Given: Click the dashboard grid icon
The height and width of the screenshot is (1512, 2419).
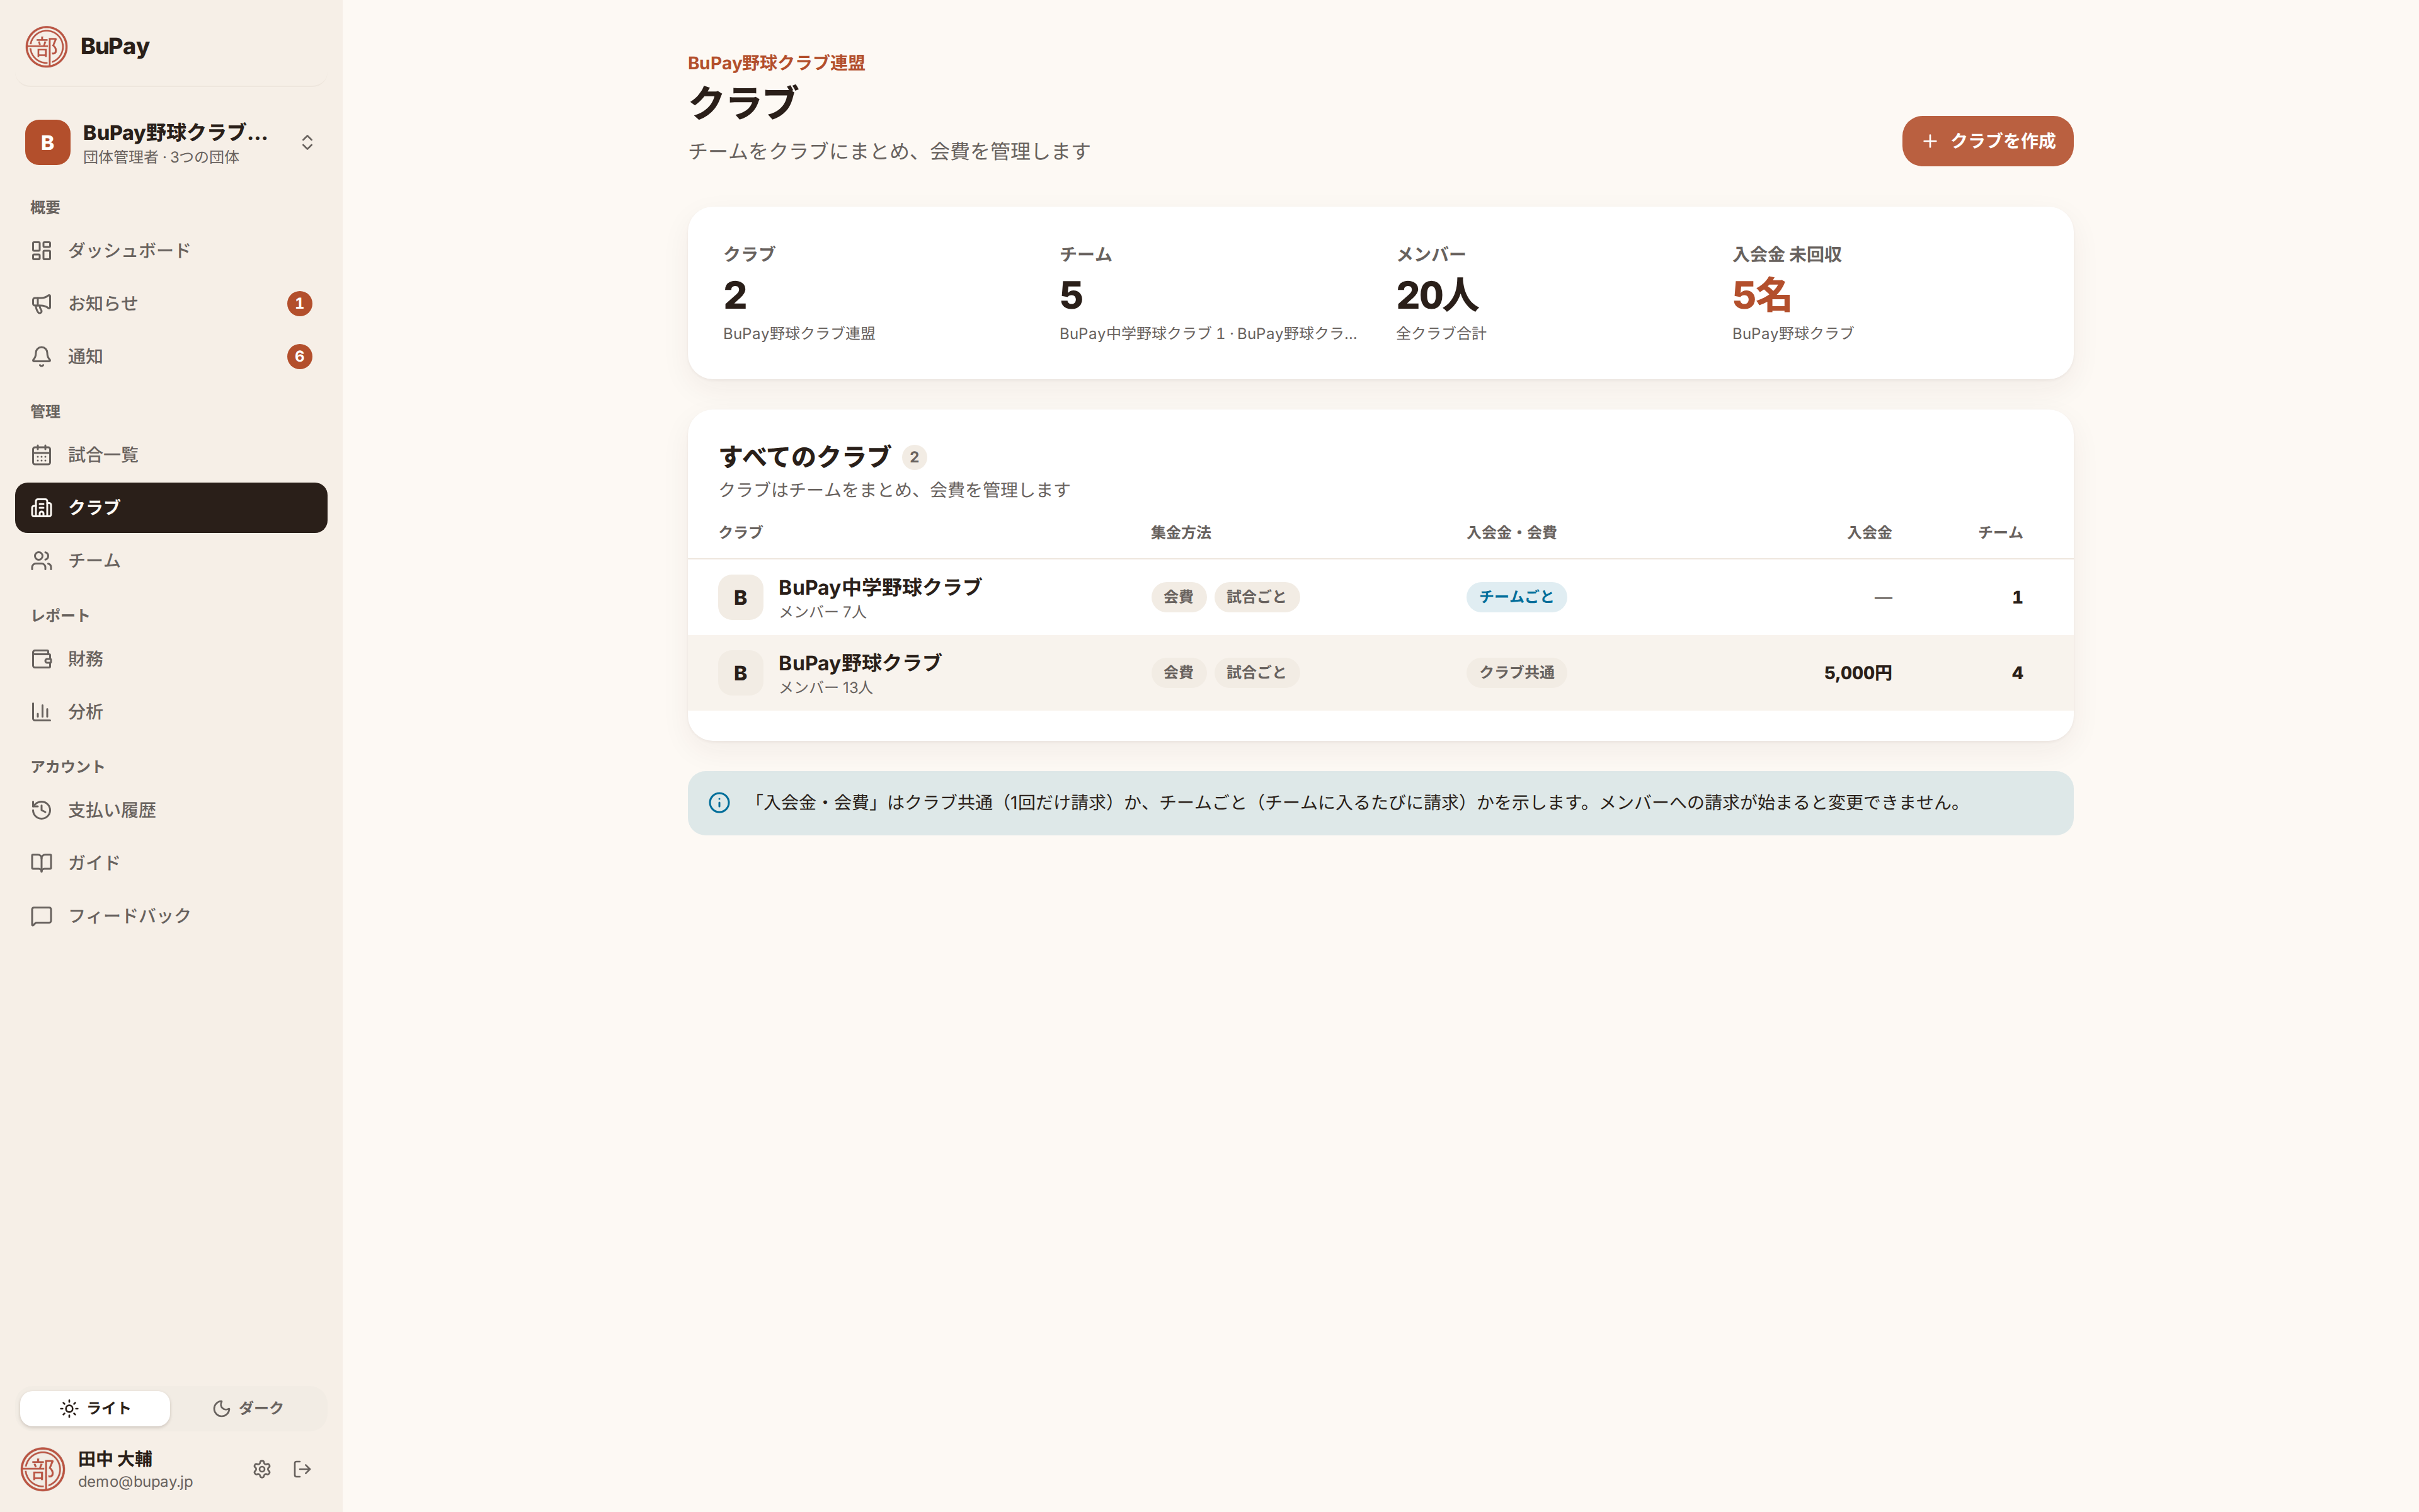Looking at the screenshot, I should pos(41,250).
